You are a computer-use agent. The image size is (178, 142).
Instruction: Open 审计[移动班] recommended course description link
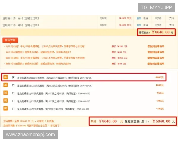(45, 58)
